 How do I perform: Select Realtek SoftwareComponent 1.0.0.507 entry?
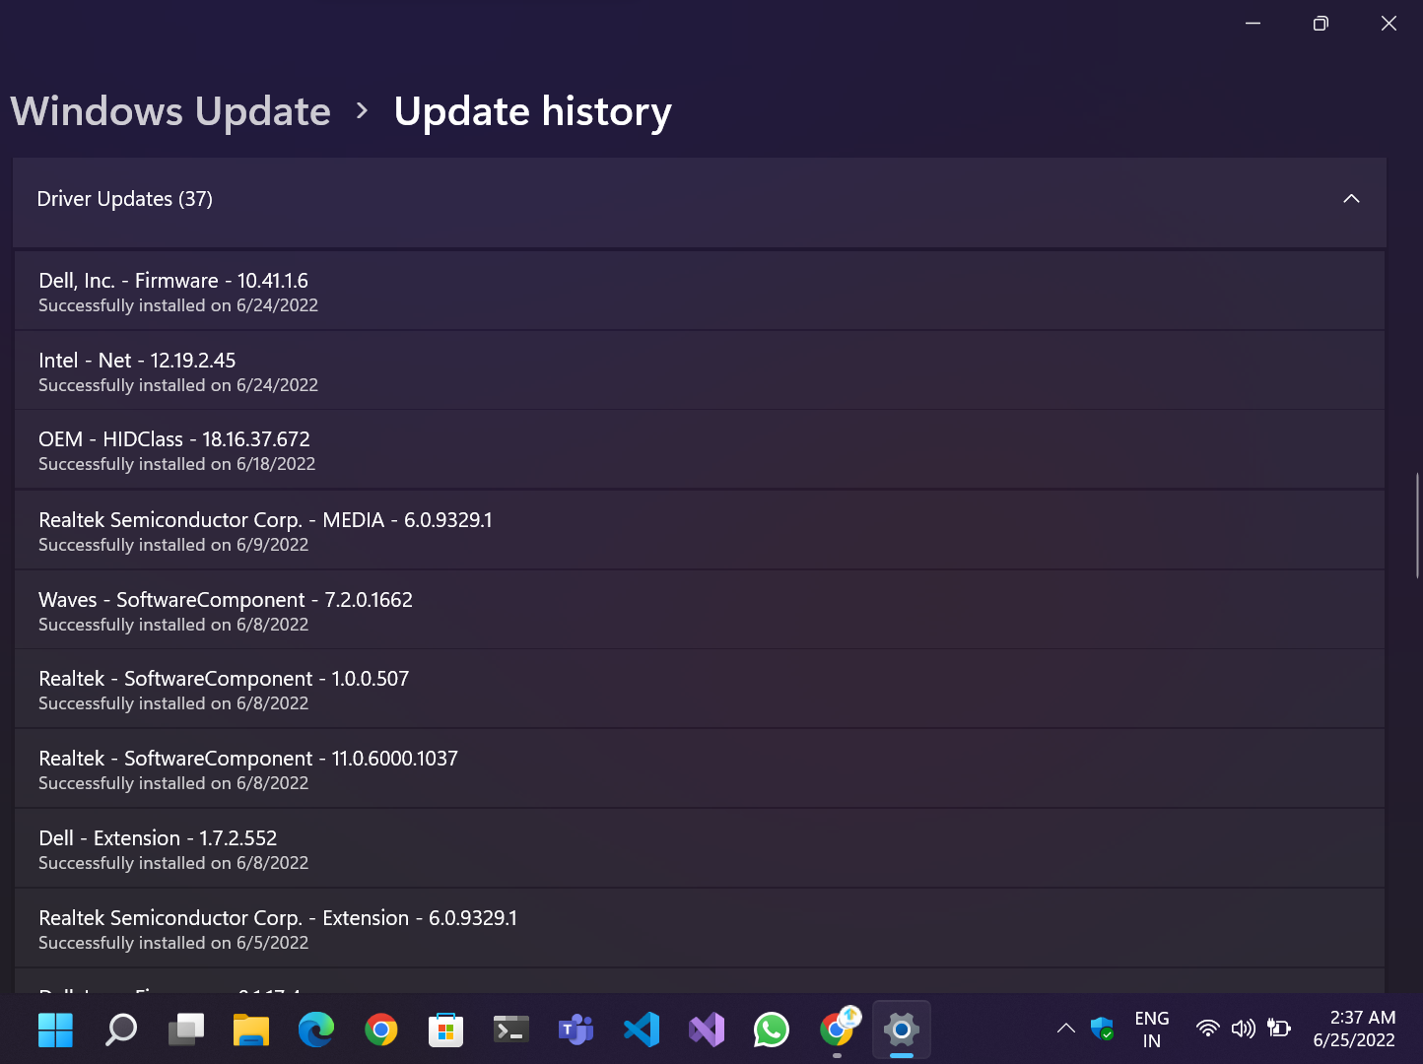[x=700, y=689]
